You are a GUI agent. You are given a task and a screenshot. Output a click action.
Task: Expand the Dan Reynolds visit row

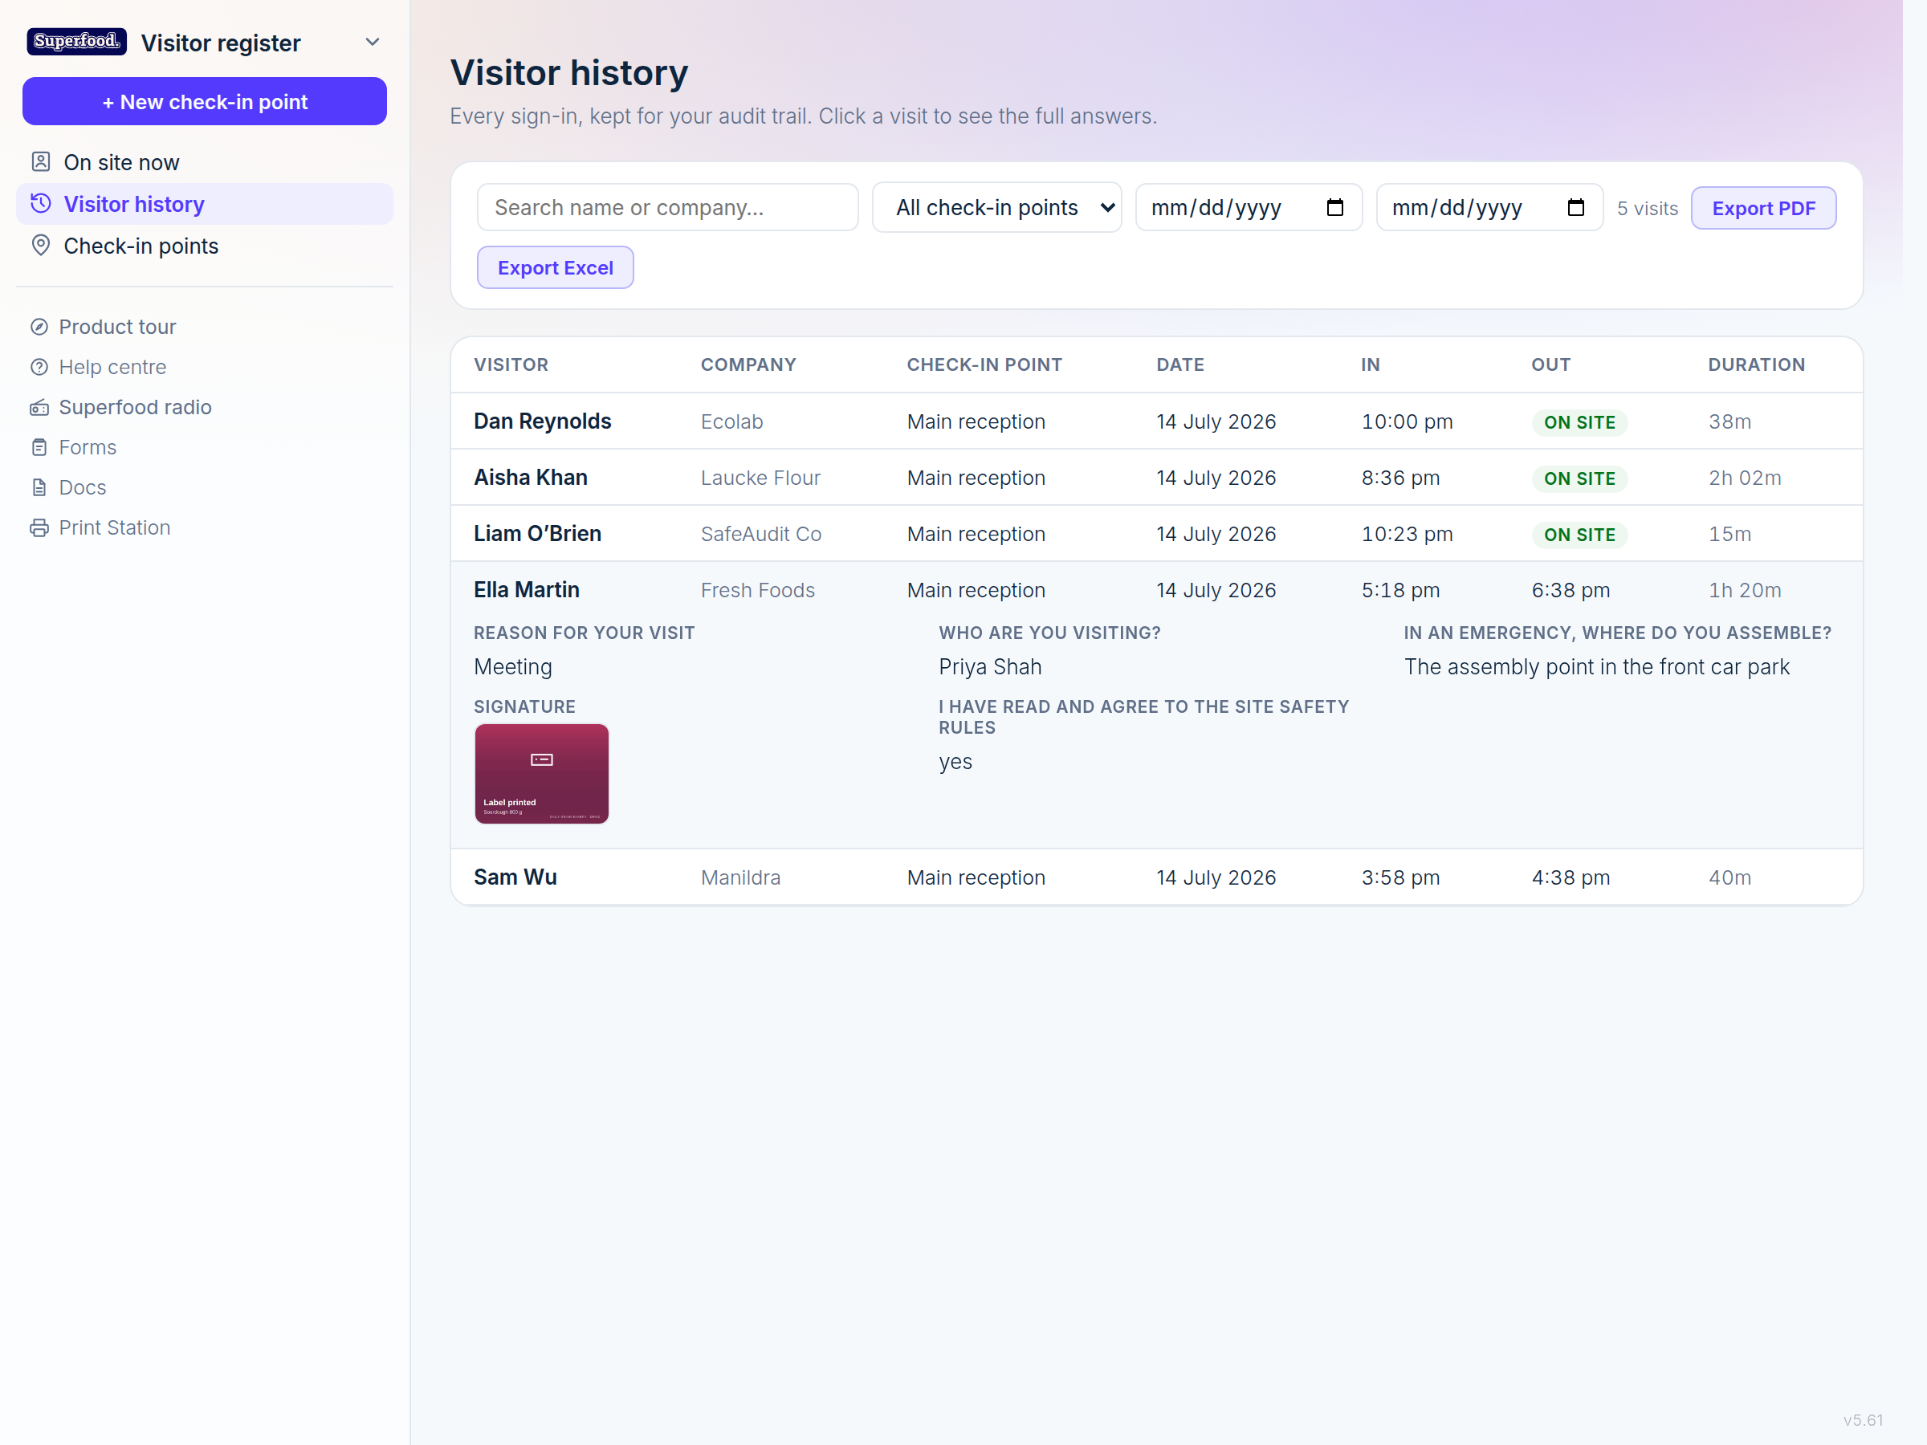pyautogui.click(x=1156, y=421)
